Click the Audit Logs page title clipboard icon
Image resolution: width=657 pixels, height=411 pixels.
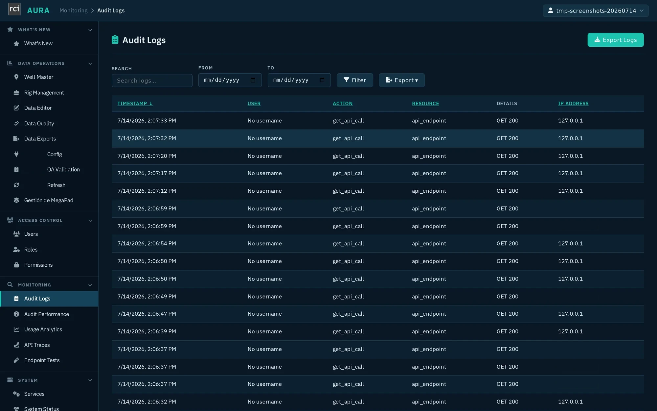(115, 40)
